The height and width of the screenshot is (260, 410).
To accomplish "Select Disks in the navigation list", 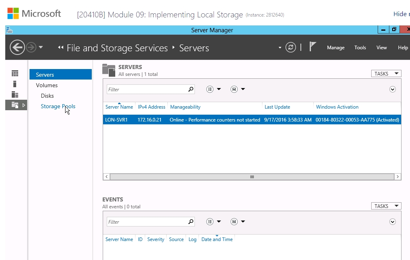I will 47,96.
